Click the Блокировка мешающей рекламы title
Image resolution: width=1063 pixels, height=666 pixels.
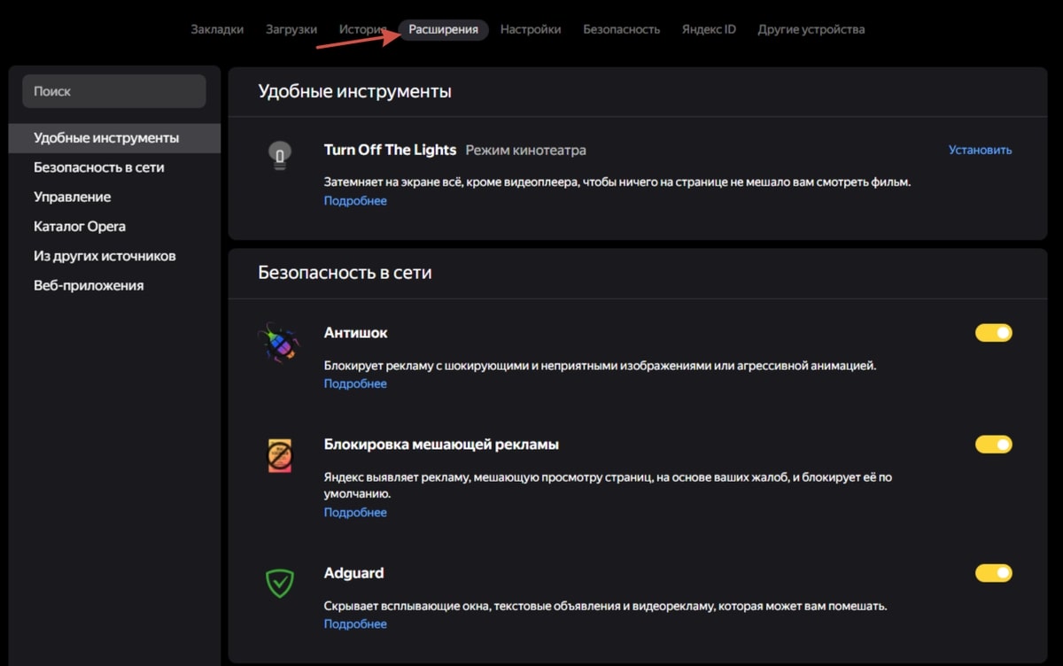click(441, 445)
